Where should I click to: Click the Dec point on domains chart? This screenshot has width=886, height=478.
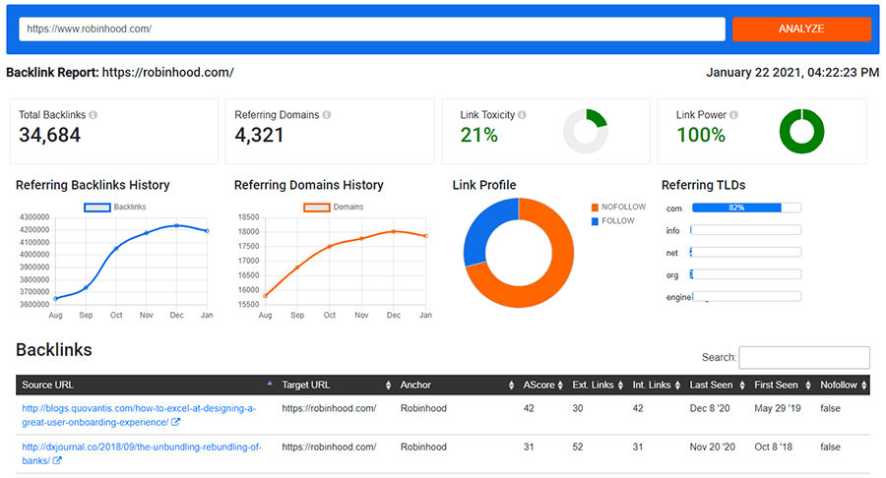(x=394, y=231)
